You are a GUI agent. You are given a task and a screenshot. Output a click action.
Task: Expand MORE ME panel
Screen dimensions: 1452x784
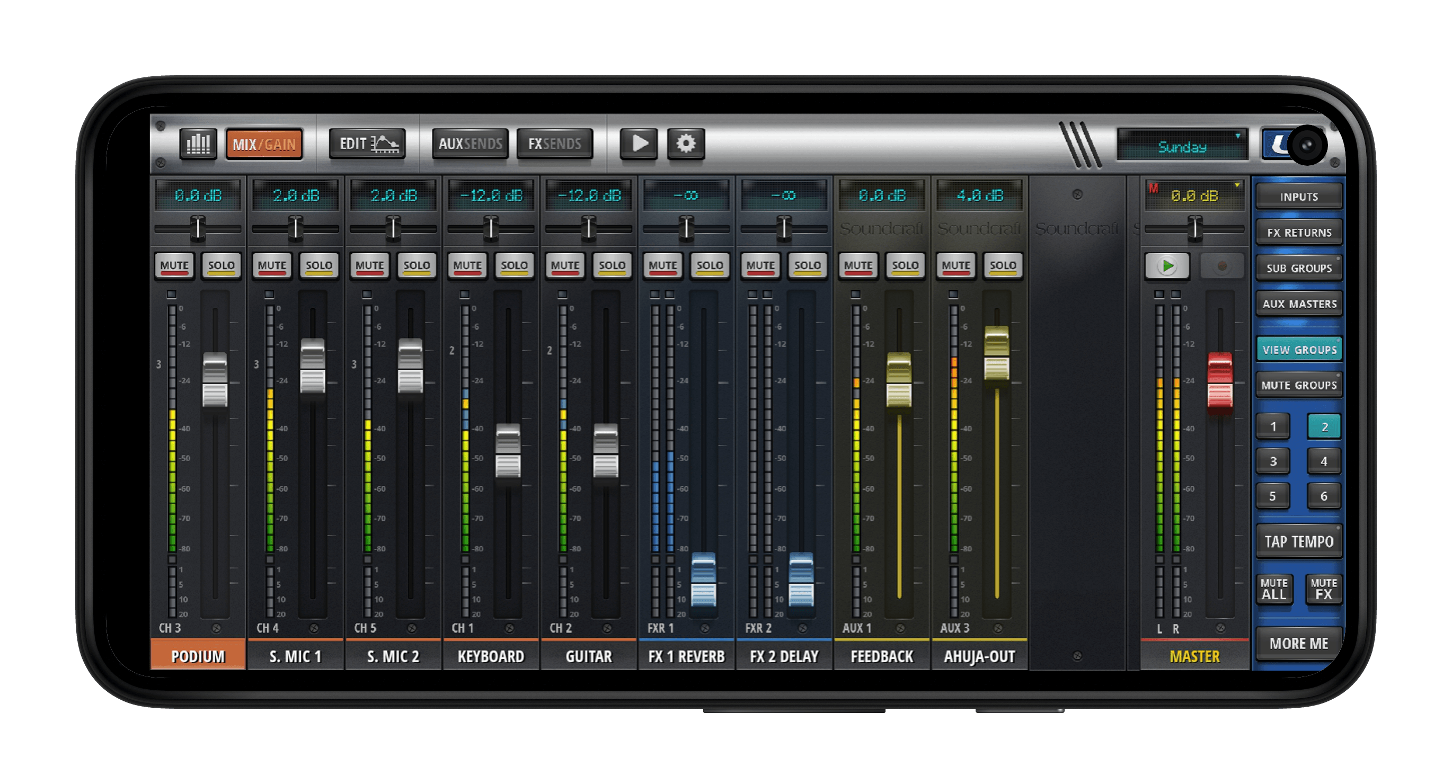tap(1298, 644)
